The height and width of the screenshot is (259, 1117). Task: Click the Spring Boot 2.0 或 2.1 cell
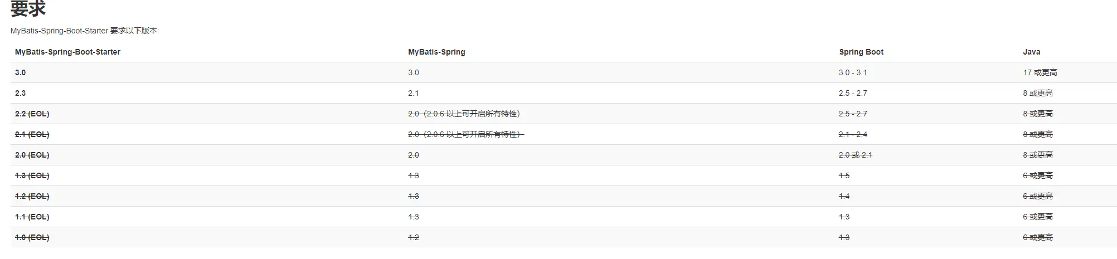click(x=856, y=155)
